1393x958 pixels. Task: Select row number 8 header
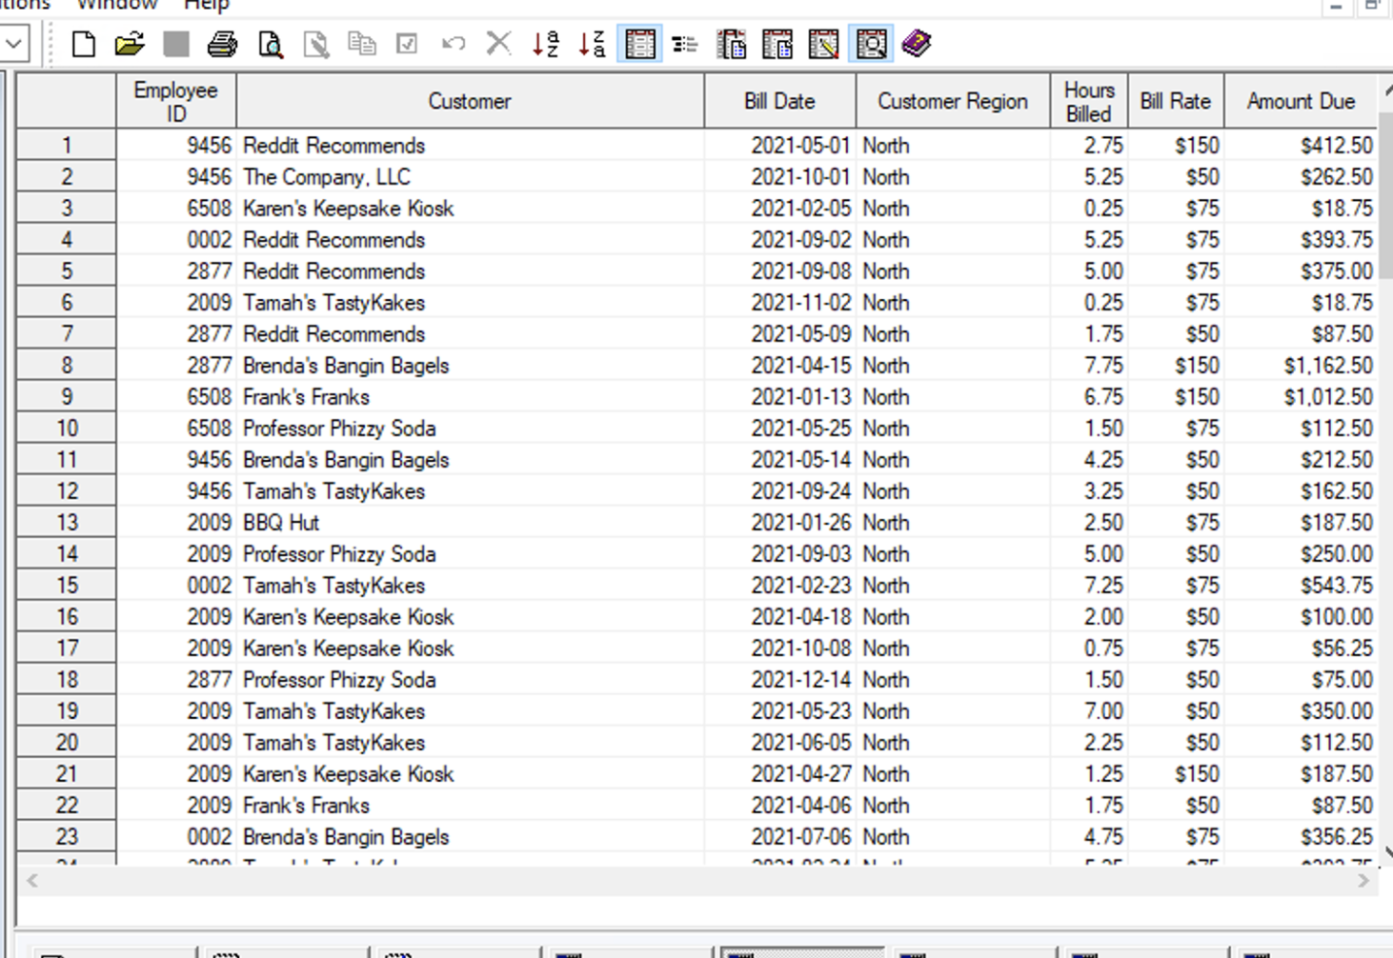67,366
